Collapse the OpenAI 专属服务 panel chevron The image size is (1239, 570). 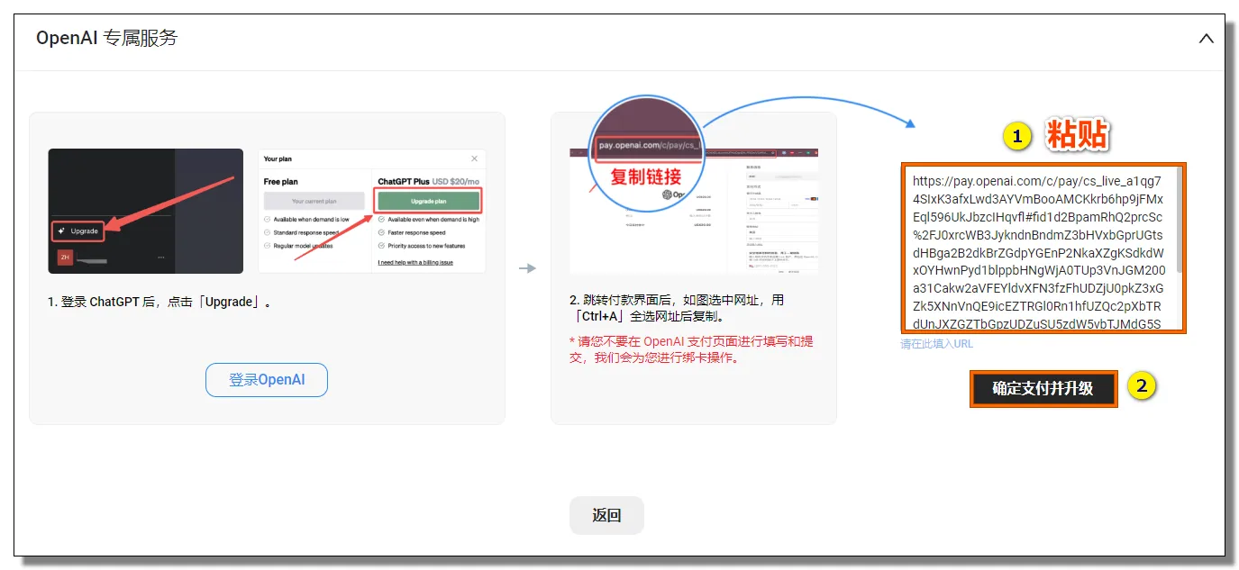pyautogui.click(x=1206, y=39)
